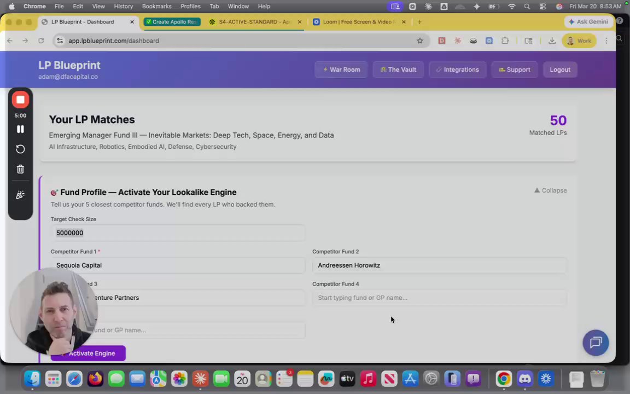Image resolution: width=630 pixels, height=394 pixels.
Task: Click Ask Gemini button
Action: click(x=588, y=22)
